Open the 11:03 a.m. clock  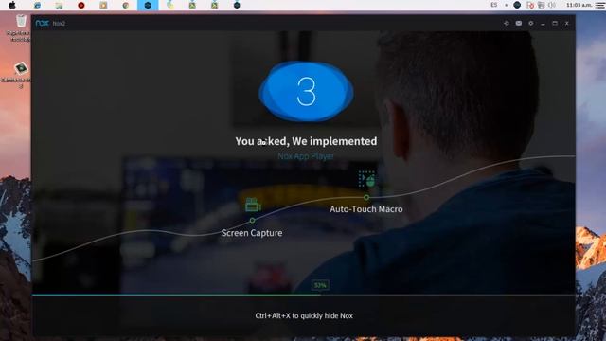tap(579, 5)
